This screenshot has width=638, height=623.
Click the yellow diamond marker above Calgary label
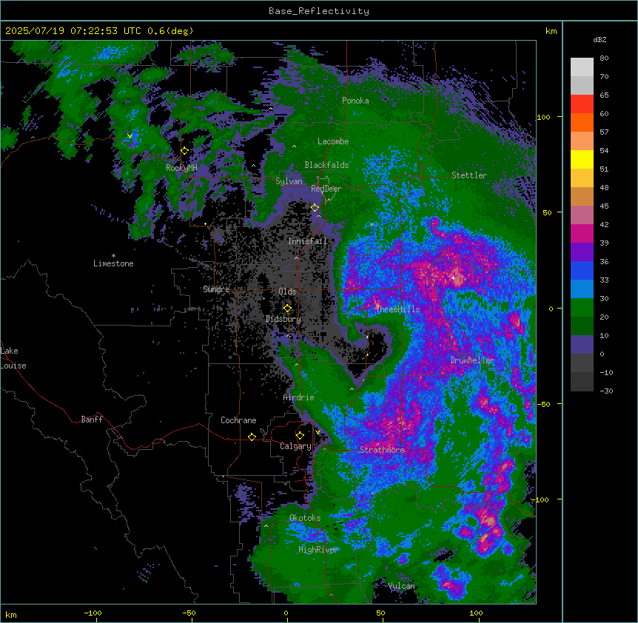[x=300, y=436]
